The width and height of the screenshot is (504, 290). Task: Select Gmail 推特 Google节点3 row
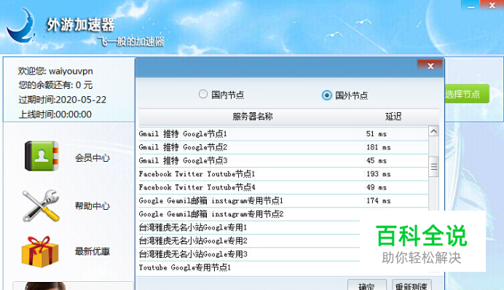(283, 160)
